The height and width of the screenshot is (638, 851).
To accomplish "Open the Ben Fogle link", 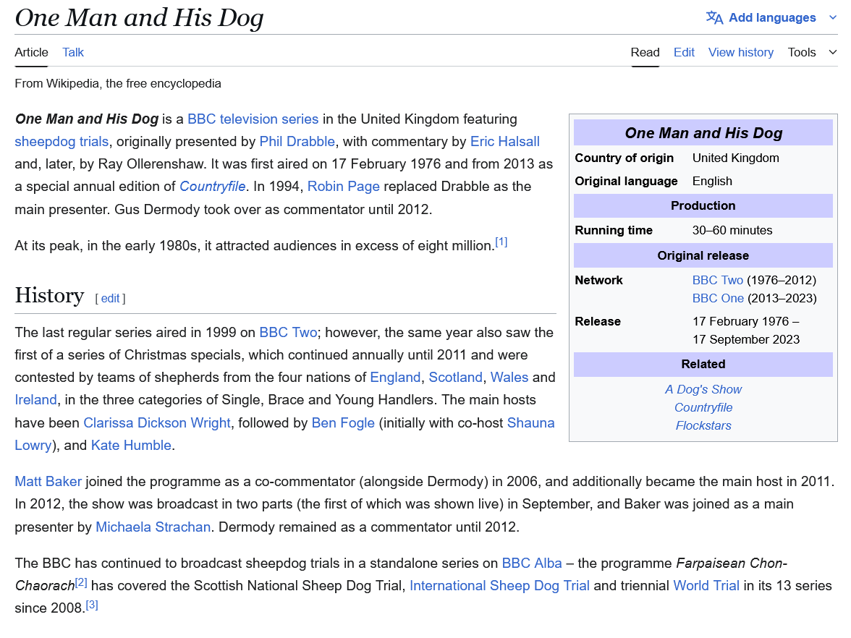I will (343, 423).
